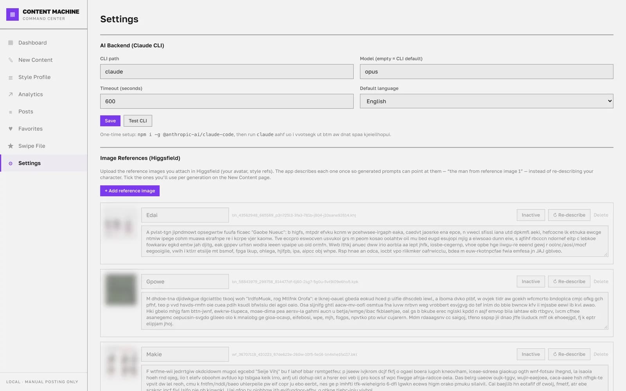The width and height of the screenshot is (626, 391).
Task: Click Add reference image button
Action: point(130,191)
